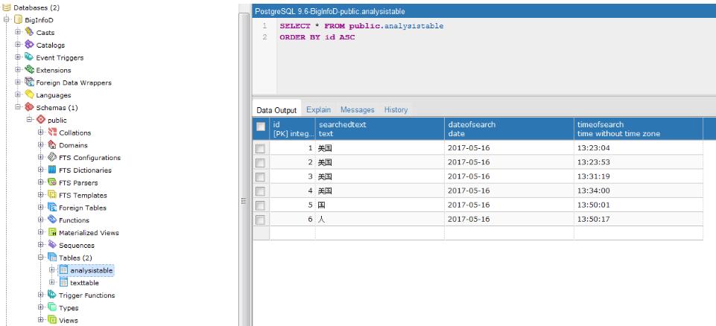716x326 pixels.
Task: Click the FTS Dictionaries icon
Action: [x=52, y=170]
